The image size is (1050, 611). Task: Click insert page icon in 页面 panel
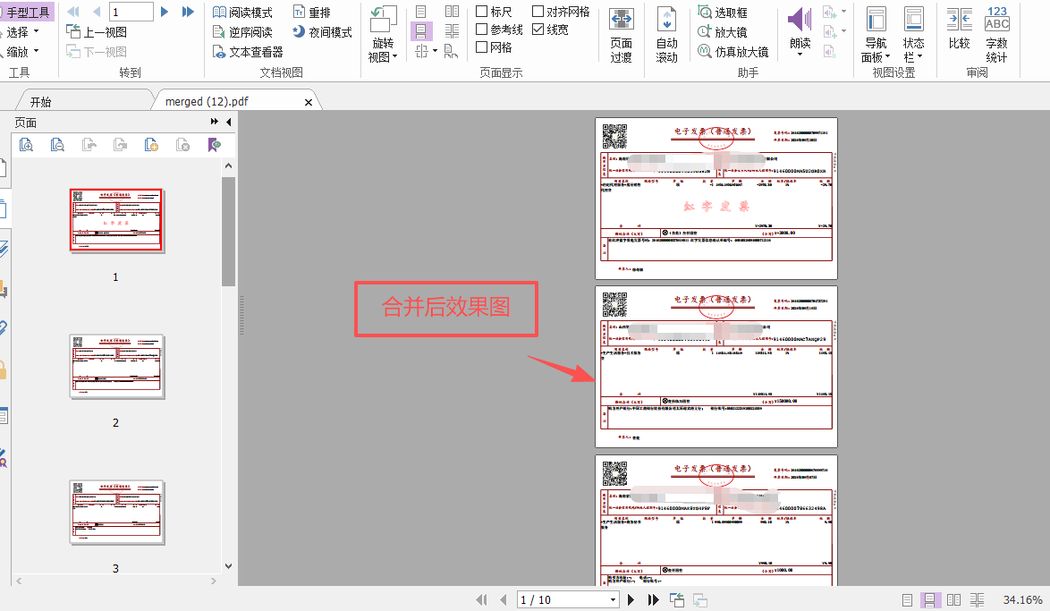pyautogui.click(x=151, y=145)
